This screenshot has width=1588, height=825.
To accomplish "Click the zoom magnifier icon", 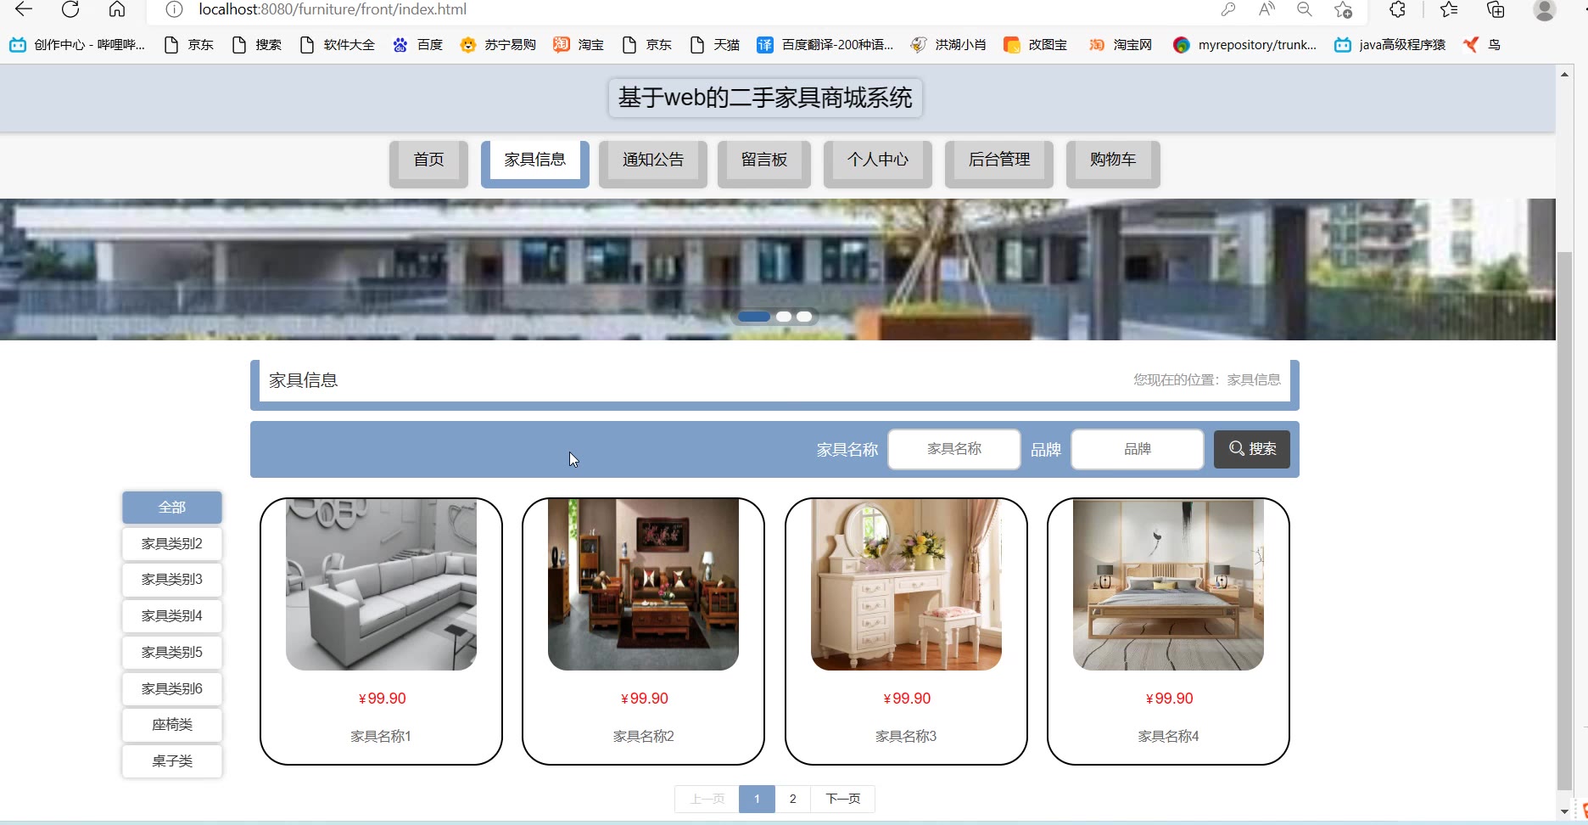I will [x=1305, y=9].
